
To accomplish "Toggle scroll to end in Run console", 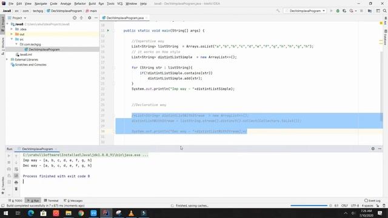I will [x=16, y=176].
